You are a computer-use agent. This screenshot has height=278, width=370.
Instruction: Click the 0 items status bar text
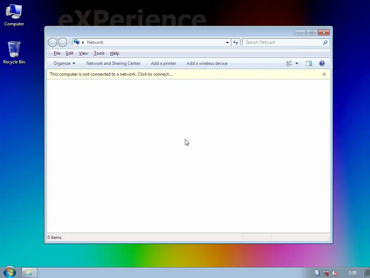[55, 237]
